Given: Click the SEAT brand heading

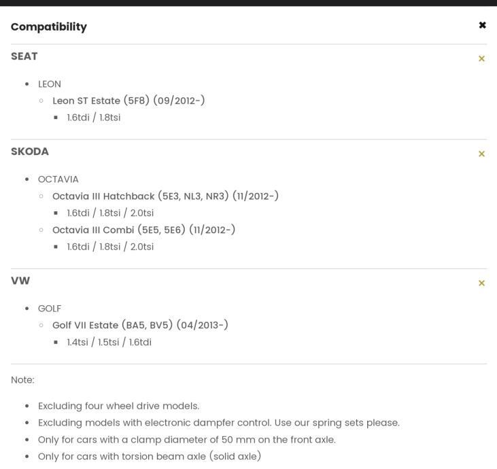Looking at the screenshot, I should (x=24, y=56).
